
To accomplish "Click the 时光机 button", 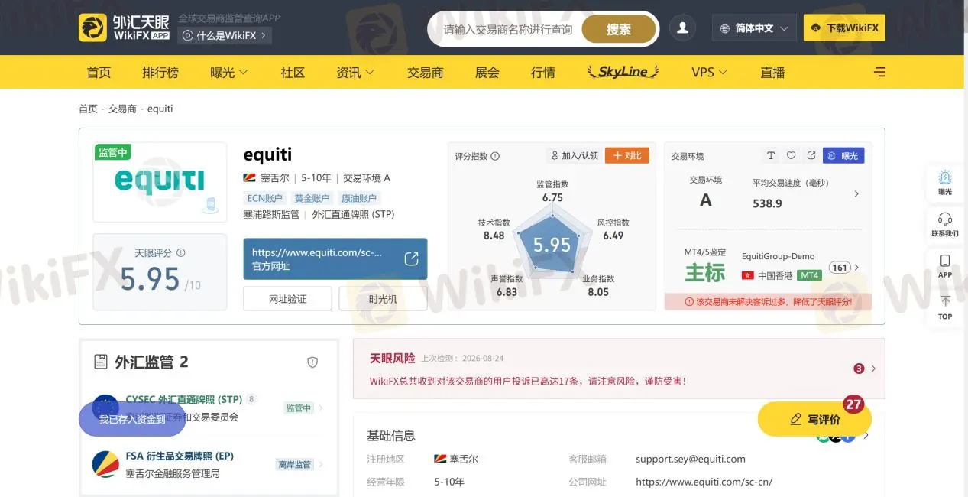I will click(383, 299).
